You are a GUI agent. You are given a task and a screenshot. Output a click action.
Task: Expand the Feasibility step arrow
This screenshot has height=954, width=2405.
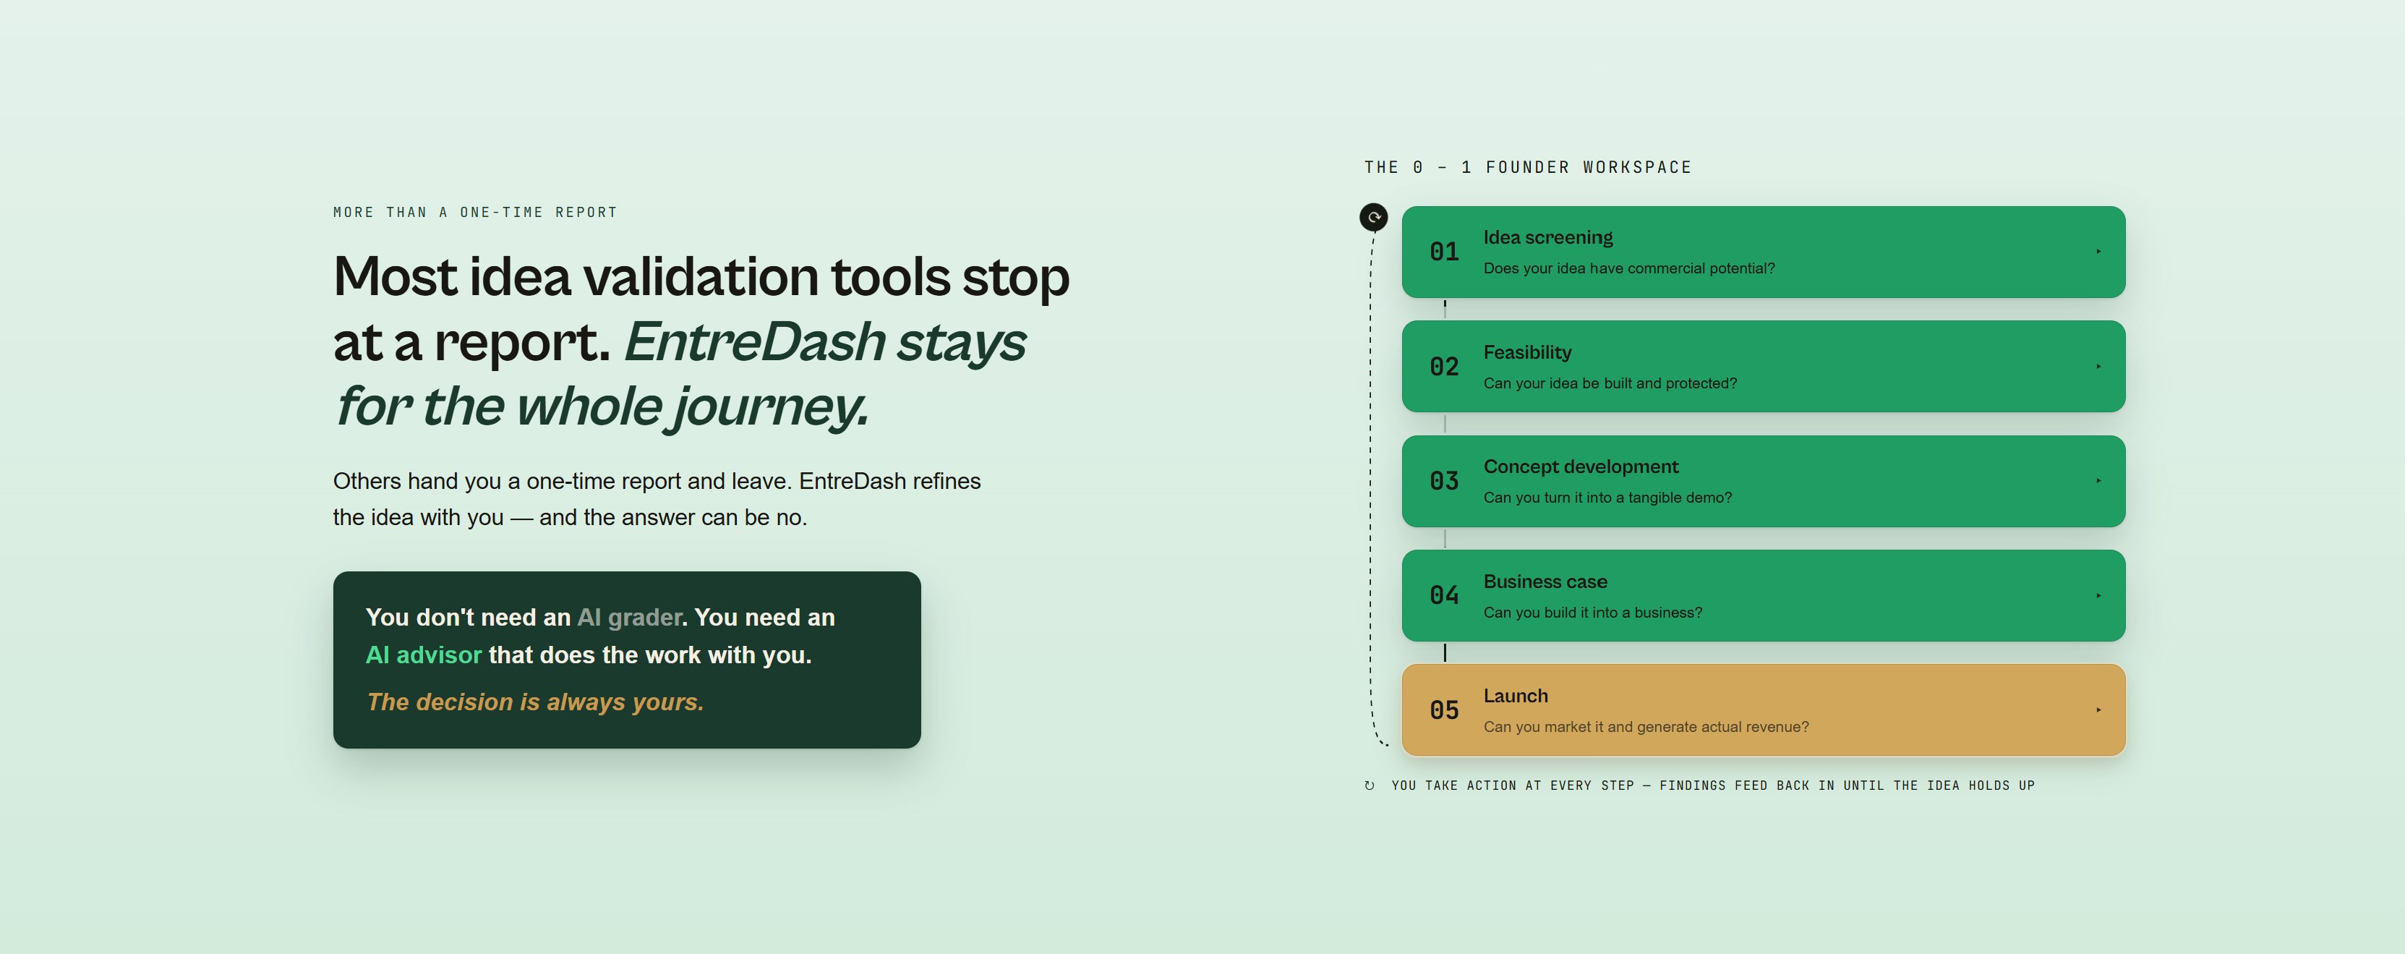point(2098,367)
